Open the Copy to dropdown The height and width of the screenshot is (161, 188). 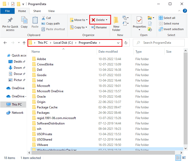pos(79,27)
